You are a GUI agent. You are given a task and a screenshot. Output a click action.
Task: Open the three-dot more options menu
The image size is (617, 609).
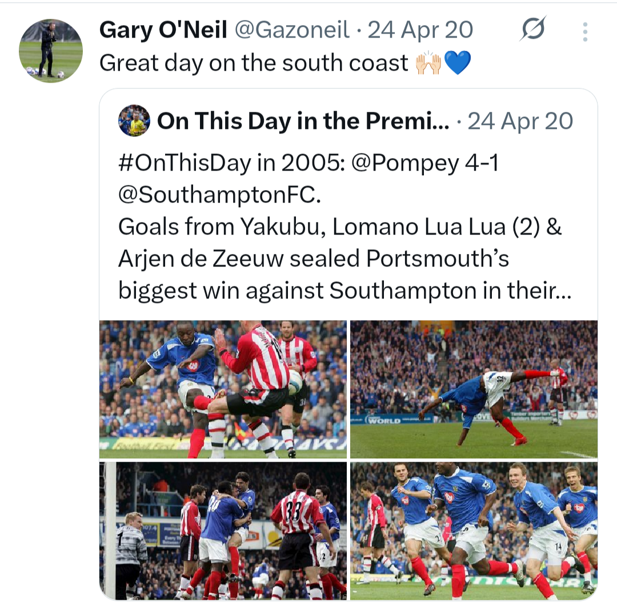point(585,32)
